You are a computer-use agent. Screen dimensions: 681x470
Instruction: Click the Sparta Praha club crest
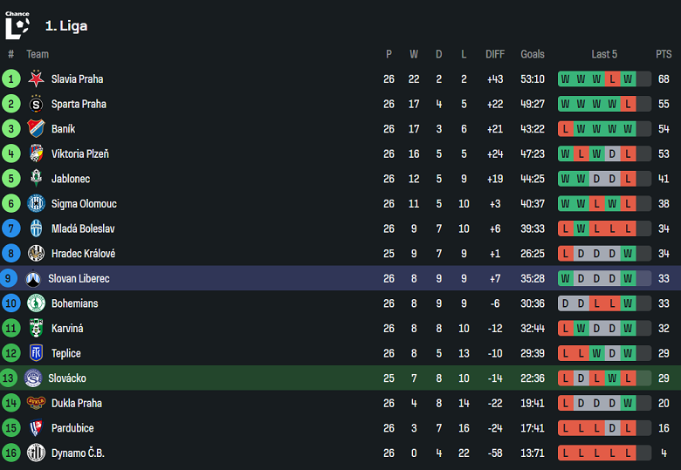(x=36, y=104)
